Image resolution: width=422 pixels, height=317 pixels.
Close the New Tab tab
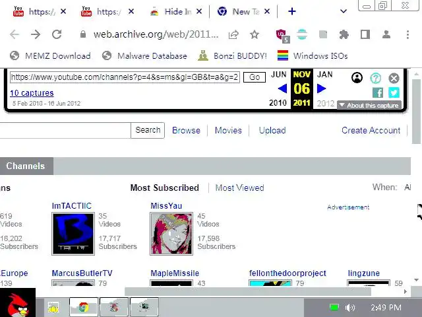click(x=266, y=11)
